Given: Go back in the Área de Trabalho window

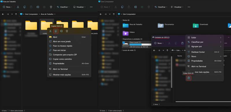Looking at the screenshot, I should point(3,14).
